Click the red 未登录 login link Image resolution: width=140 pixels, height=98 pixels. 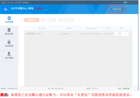[39, 8]
